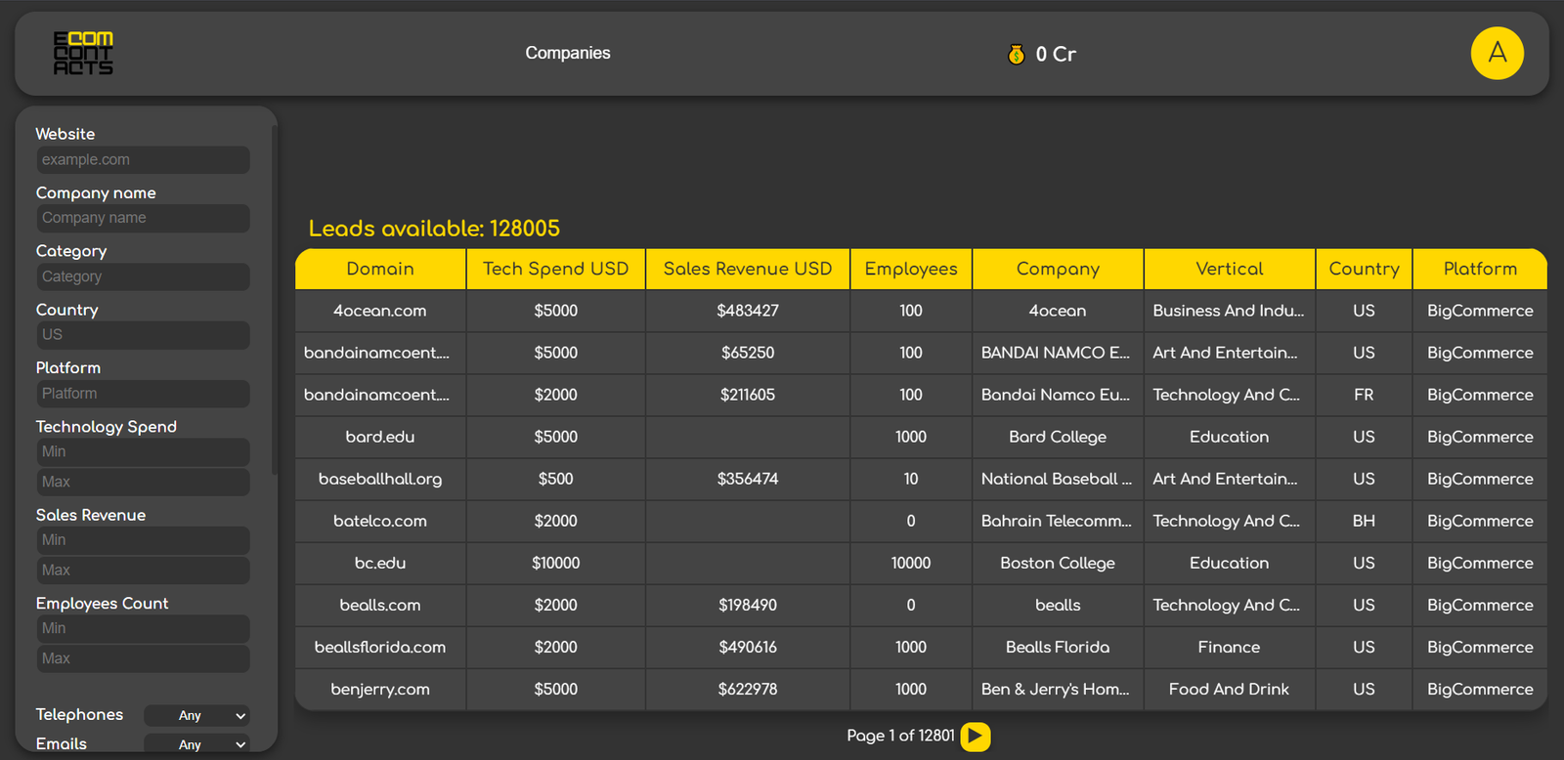Expand the Emails dropdown

tap(196, 744)
